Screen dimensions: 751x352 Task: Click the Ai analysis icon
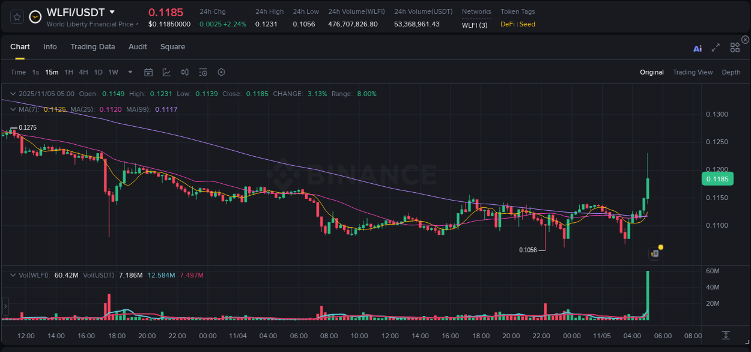pyautogui.click(x=698, y=47)
